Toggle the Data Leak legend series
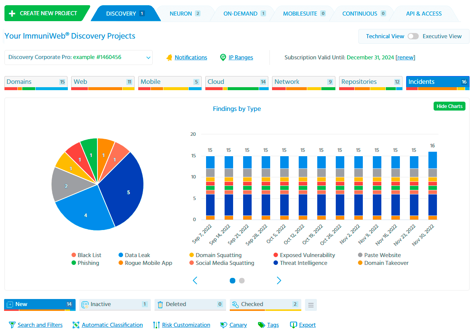The image size is (474, 335). [134, 255]
